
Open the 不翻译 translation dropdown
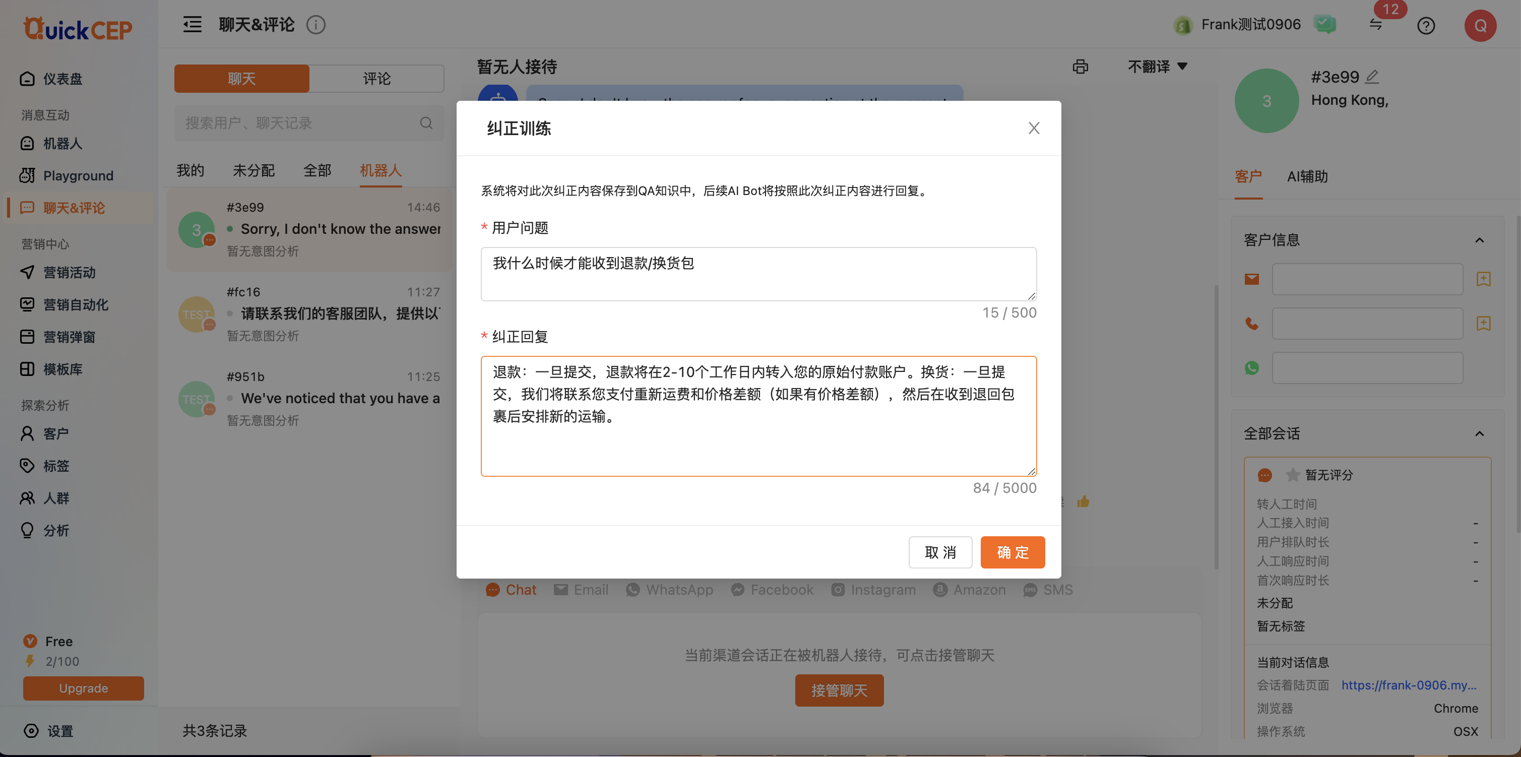point(1157,67)
